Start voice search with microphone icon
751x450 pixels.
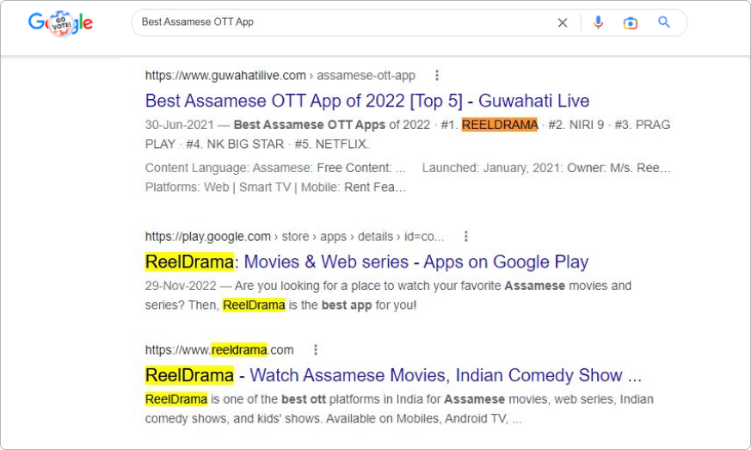click(598, 22)
